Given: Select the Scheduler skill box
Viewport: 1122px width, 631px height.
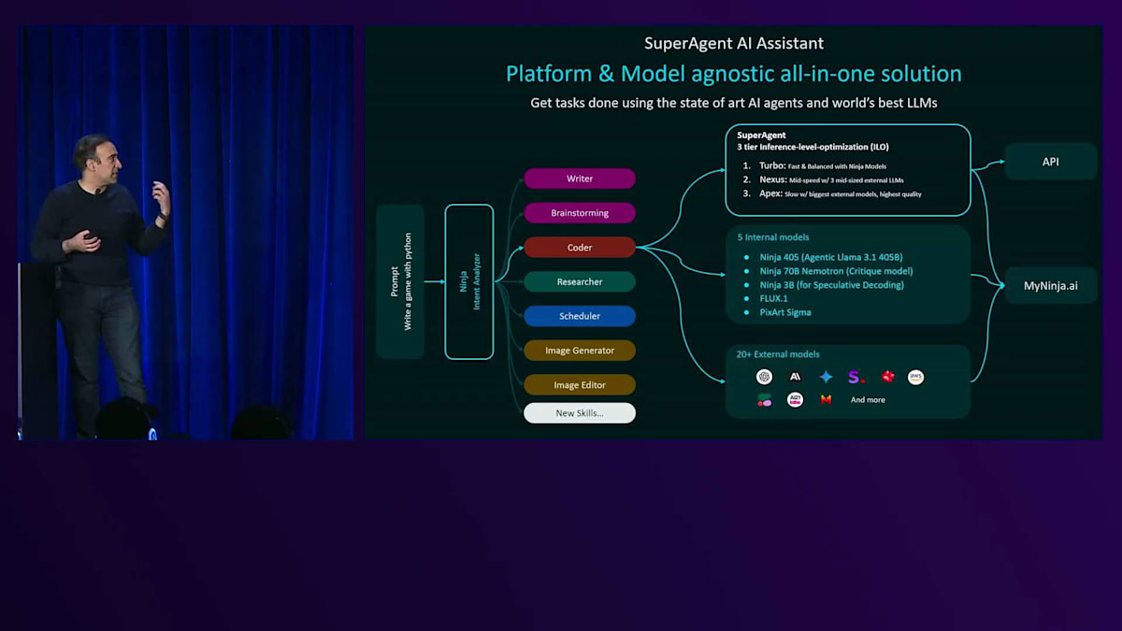Looking at the screenshot, I should coord(580,316).
